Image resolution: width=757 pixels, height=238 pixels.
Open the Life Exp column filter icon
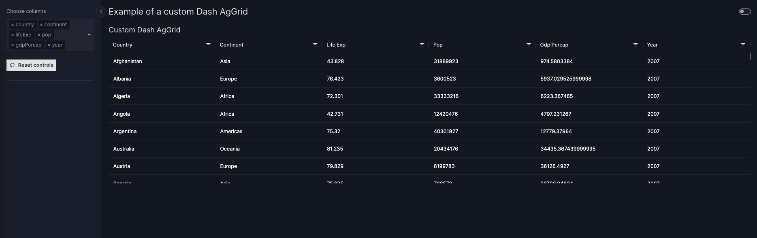point(422,45)
